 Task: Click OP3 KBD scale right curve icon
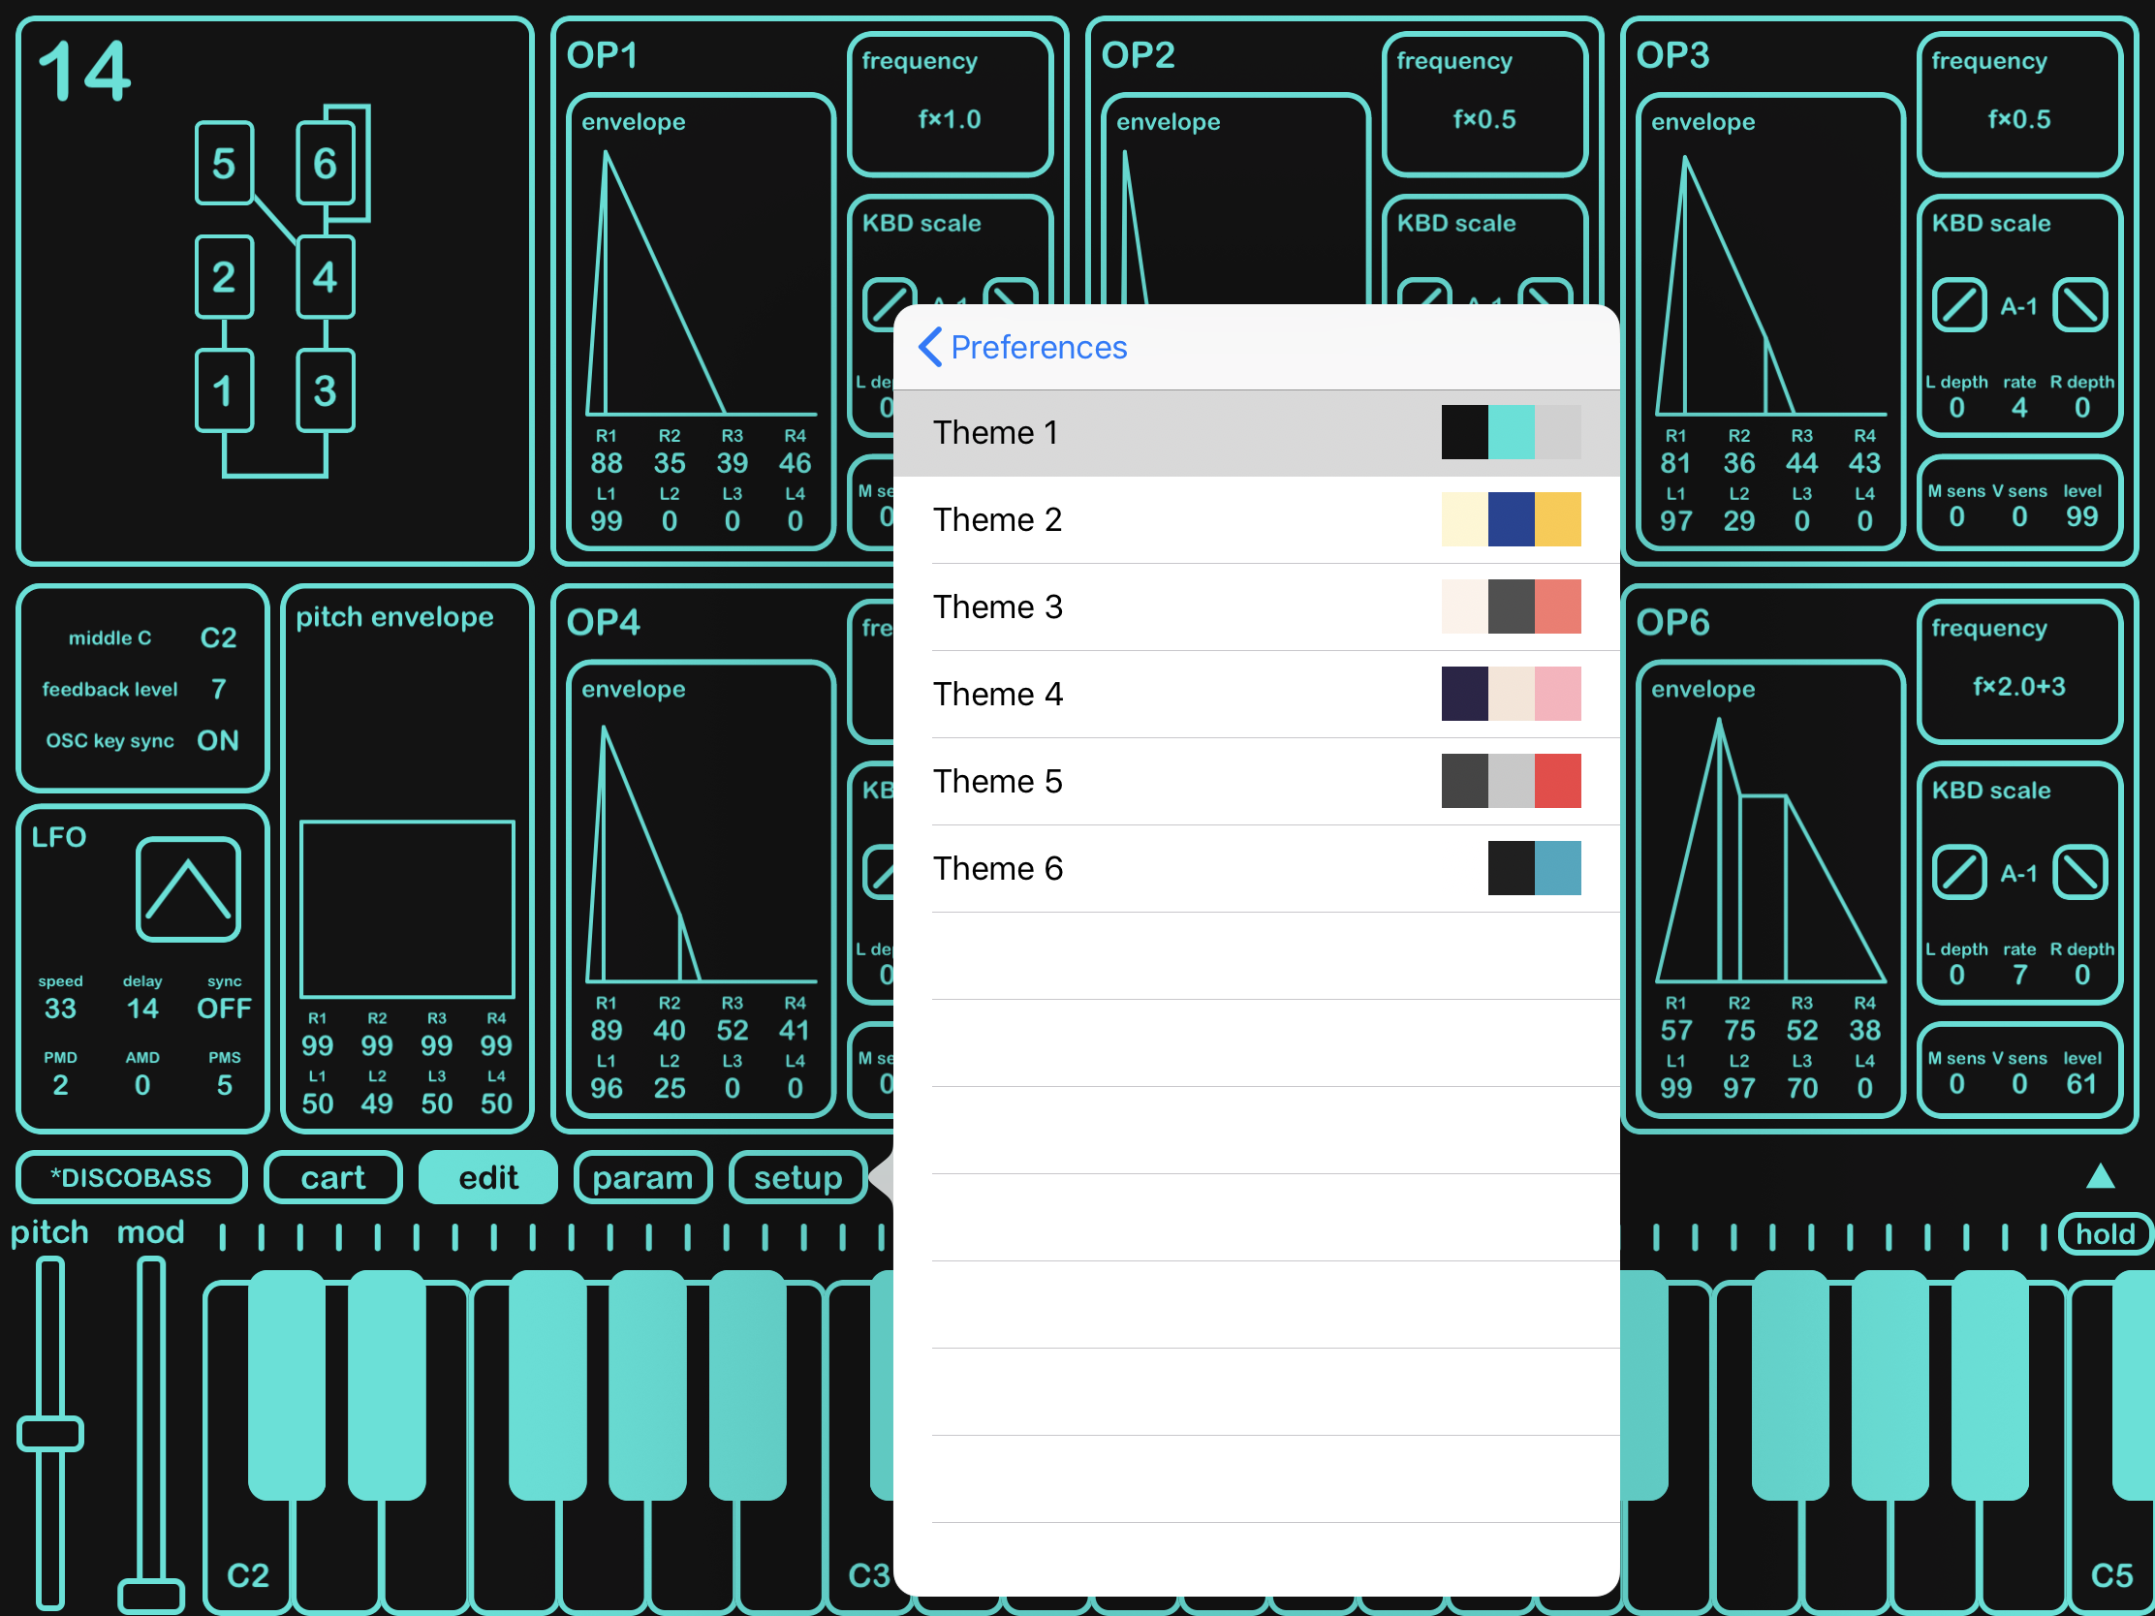point(2080,306)
